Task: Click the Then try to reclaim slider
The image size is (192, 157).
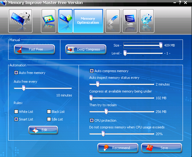Action: click(x=122, y=112)
